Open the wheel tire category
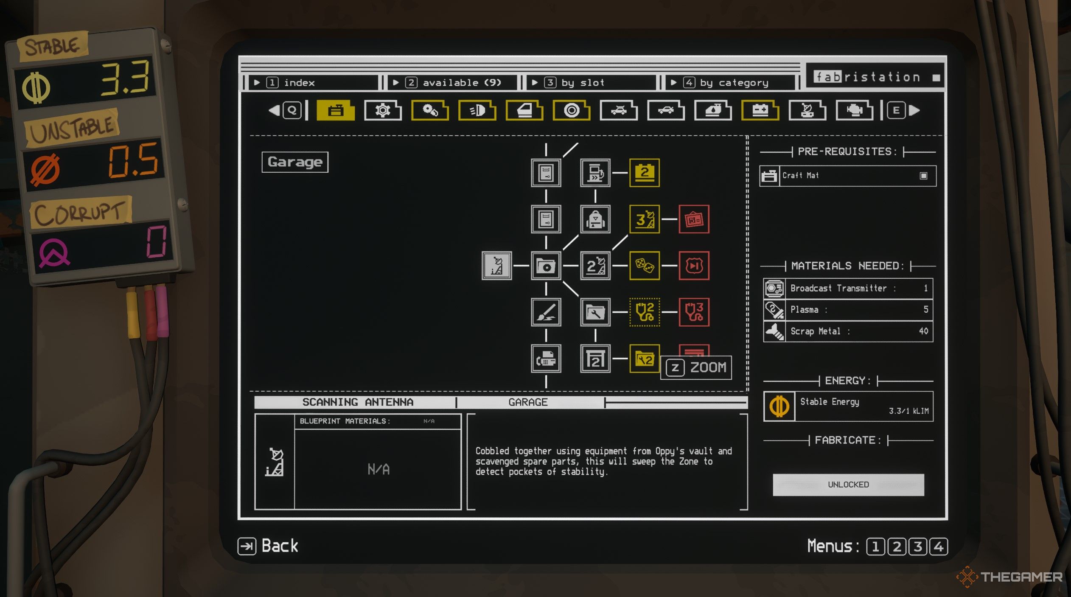 point(572,110)
